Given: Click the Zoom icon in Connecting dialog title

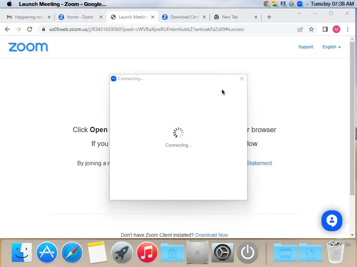Looking at the screenshot, I should coord(114,79).
